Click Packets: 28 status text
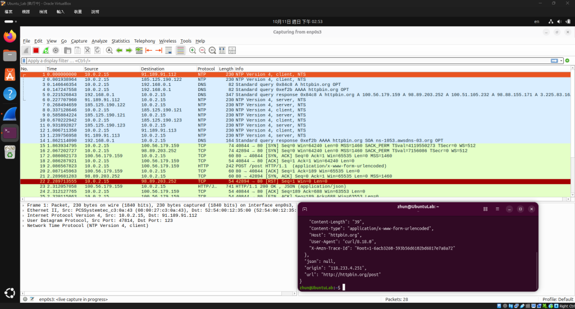Screen dimensions: 575x309 pyautogui.click(x=396, y=299)
